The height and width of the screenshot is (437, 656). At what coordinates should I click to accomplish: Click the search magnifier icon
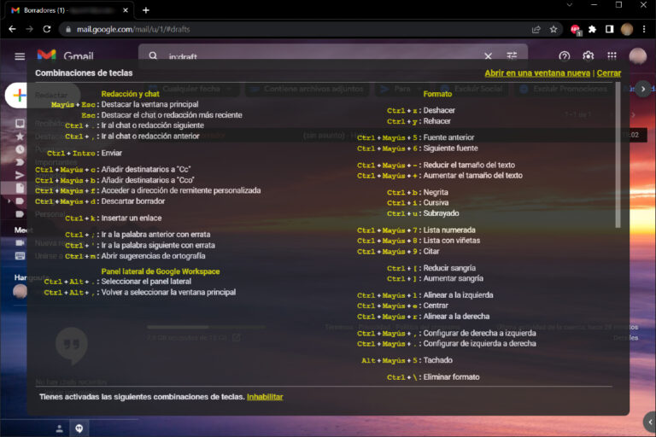pyautogui.click(x=154, y=56)
